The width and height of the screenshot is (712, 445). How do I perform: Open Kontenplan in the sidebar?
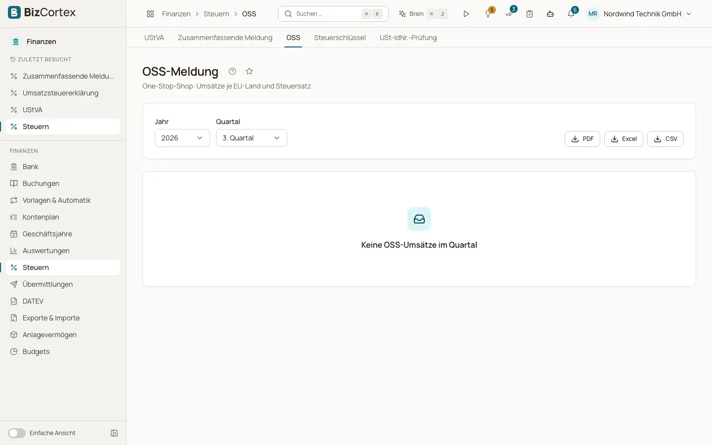tap(63, 217)
